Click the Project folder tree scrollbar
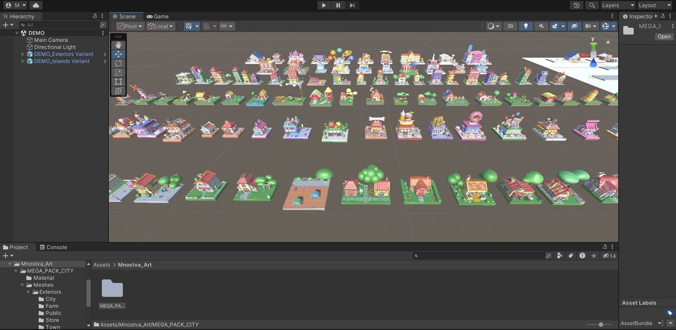676x330 pixels. pyautogui.click(x=88, y=293)
